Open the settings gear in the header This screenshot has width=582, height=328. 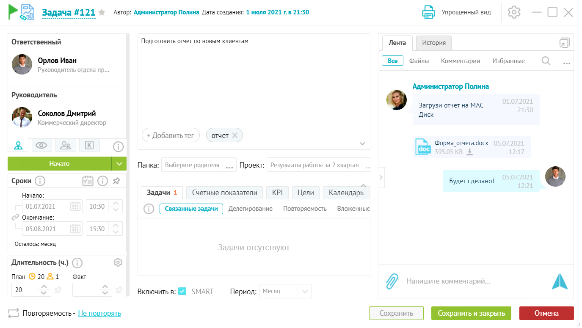pyautogui.click(x=513, y=12)
